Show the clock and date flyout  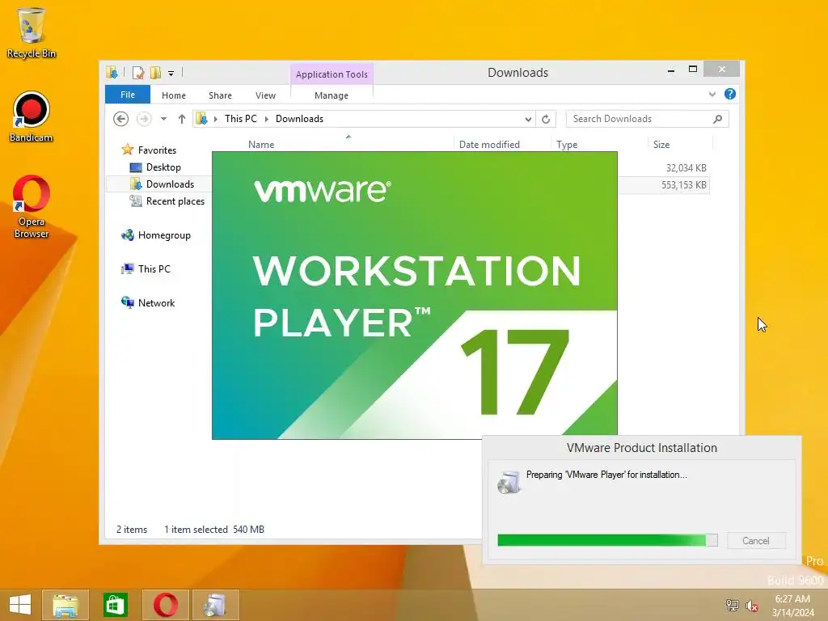tap(792, 605)
